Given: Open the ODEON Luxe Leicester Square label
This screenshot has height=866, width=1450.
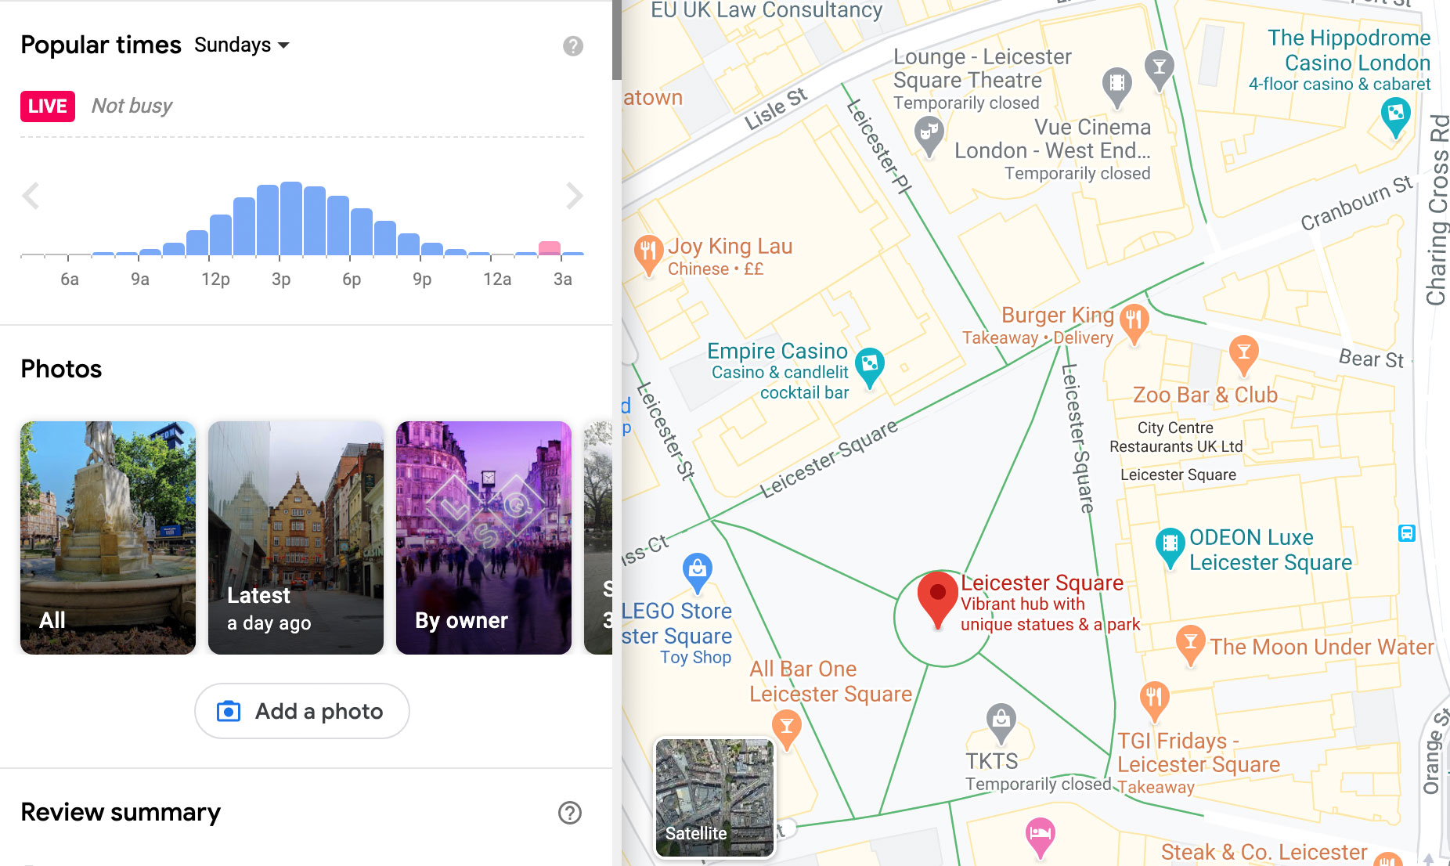Looking at the screenshot, I should 1271,550.
